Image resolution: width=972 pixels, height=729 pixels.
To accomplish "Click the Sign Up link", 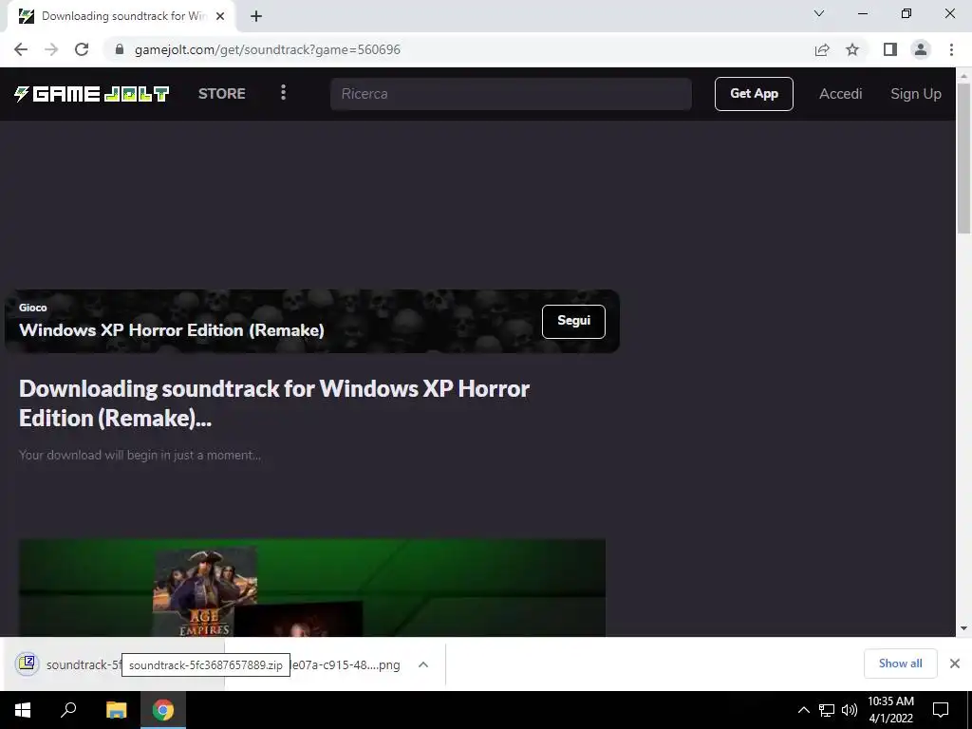I will pos(916,94).
